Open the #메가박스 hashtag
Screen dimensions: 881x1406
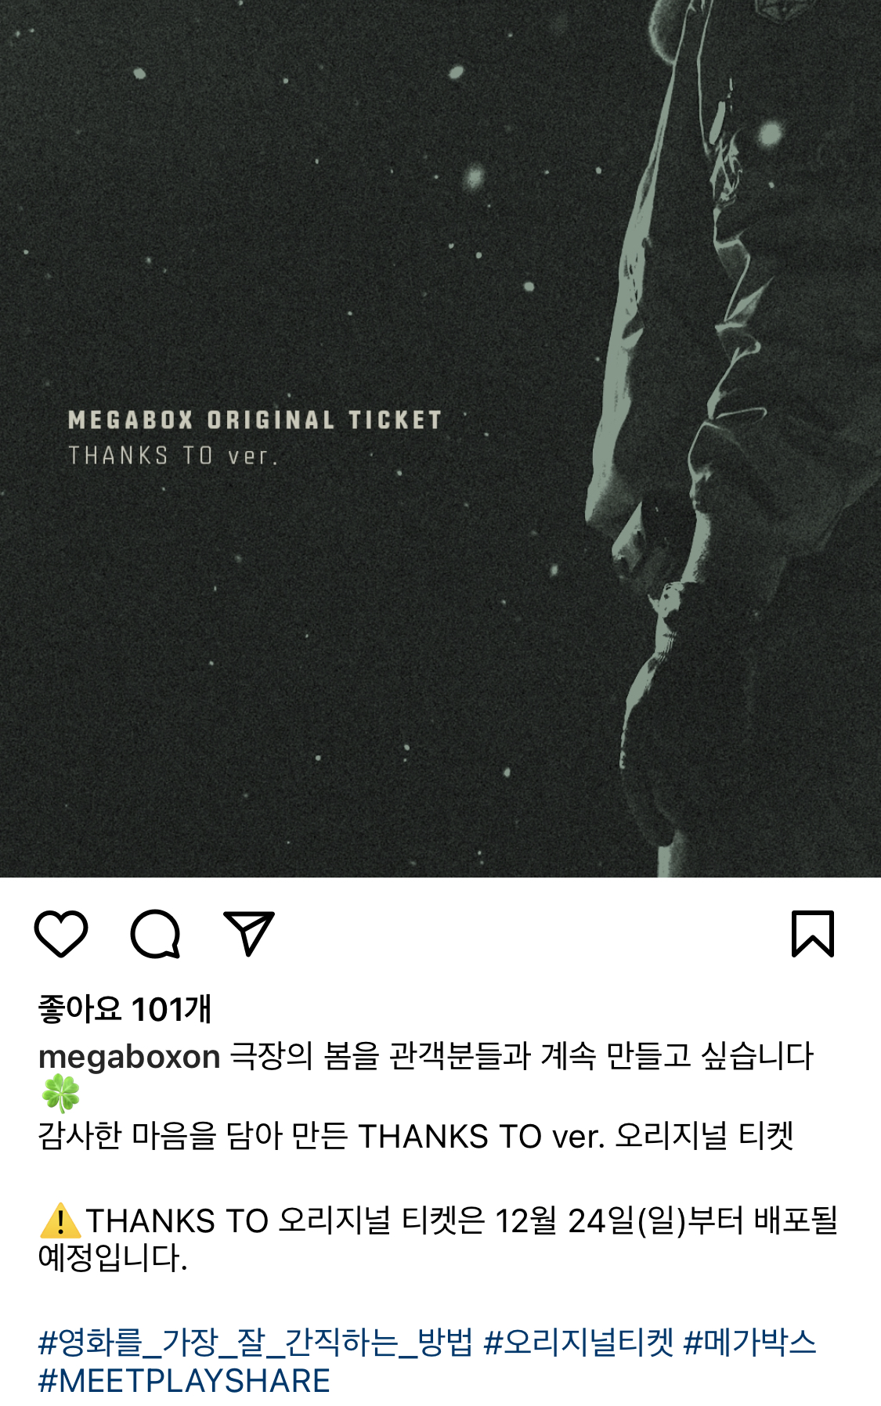[749, 1343]
